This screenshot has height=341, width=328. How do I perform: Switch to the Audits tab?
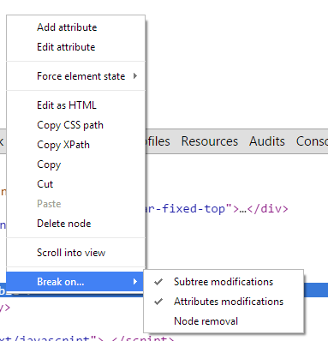[x=267, y=141]
